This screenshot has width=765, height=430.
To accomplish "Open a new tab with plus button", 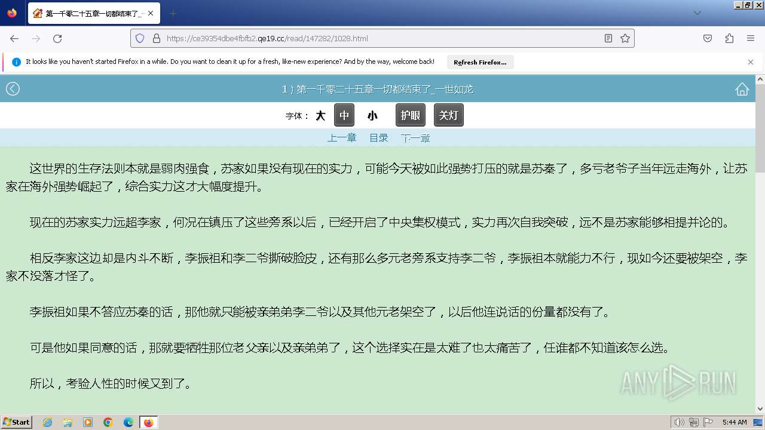I will click(173, 13).
